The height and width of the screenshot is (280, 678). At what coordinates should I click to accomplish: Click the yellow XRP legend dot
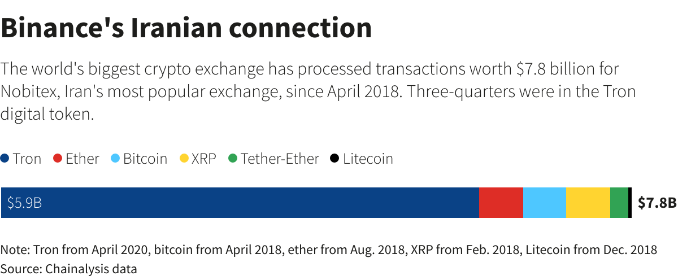(184, 159)
